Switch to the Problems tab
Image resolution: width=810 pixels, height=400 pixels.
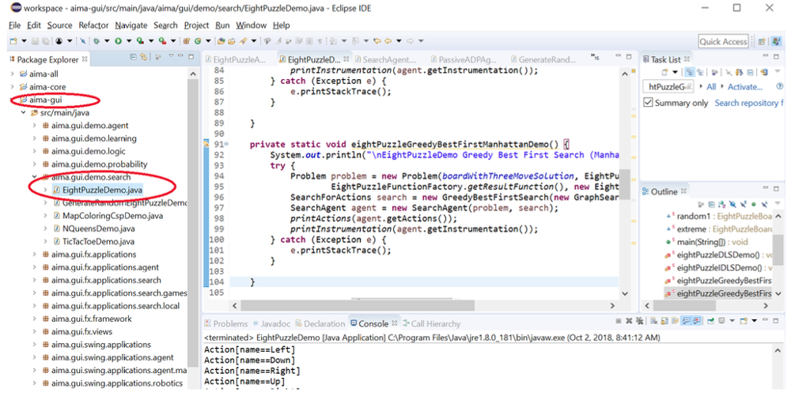pyautogui.click(x=226, y=323)
